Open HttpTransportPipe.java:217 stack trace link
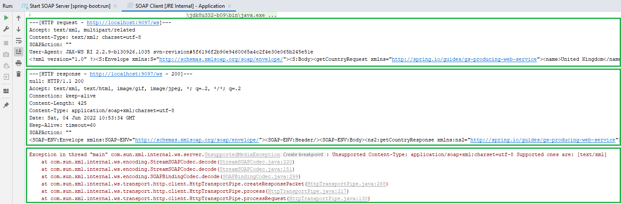This screenshot has width=621, height=204. click(308, 191)
